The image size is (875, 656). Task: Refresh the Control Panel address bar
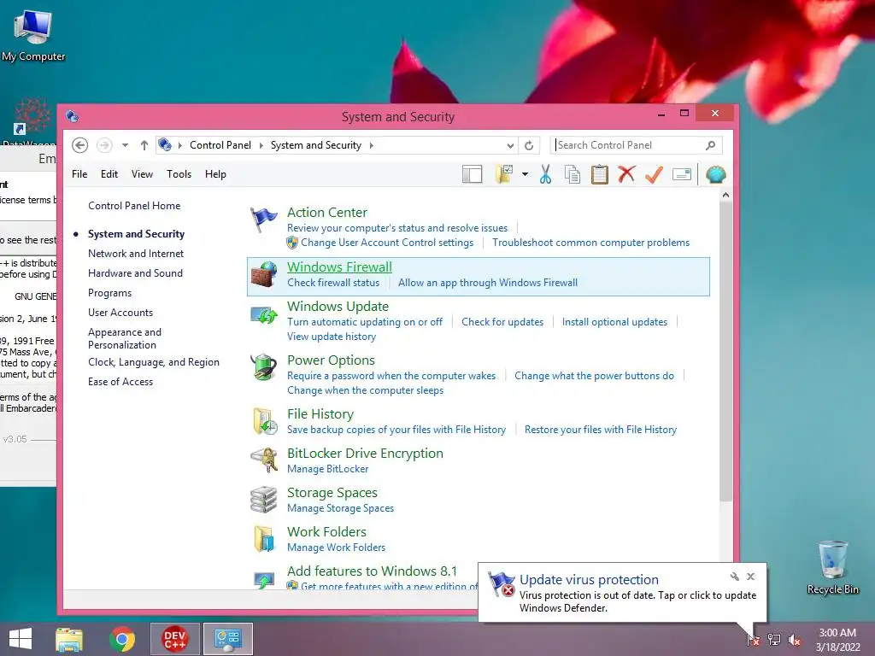tap(529, 145)
